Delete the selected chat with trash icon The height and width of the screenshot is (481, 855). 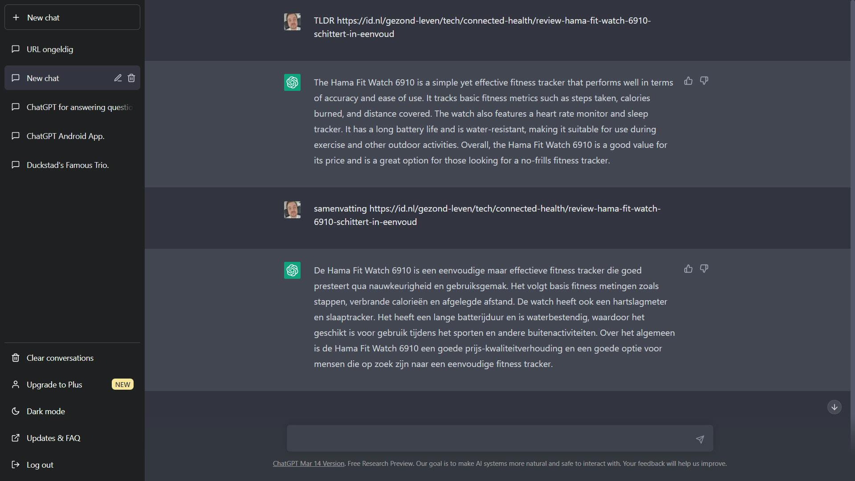pyautogui.click(x=131, y=78)
